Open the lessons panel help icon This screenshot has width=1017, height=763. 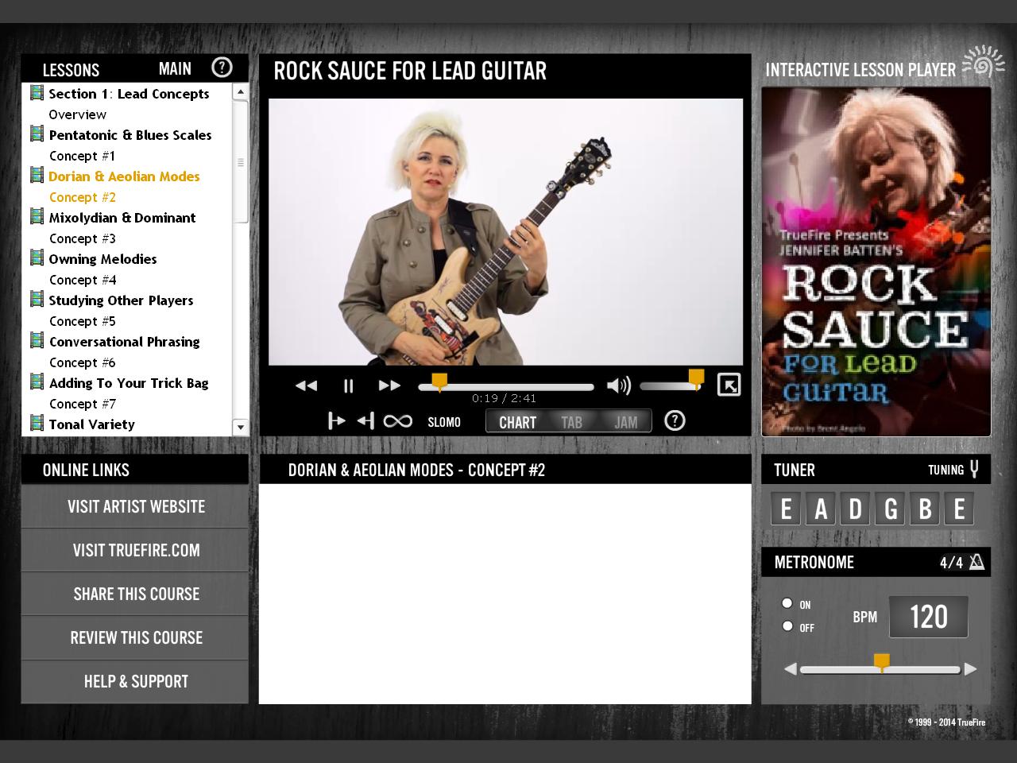[222, 68]
